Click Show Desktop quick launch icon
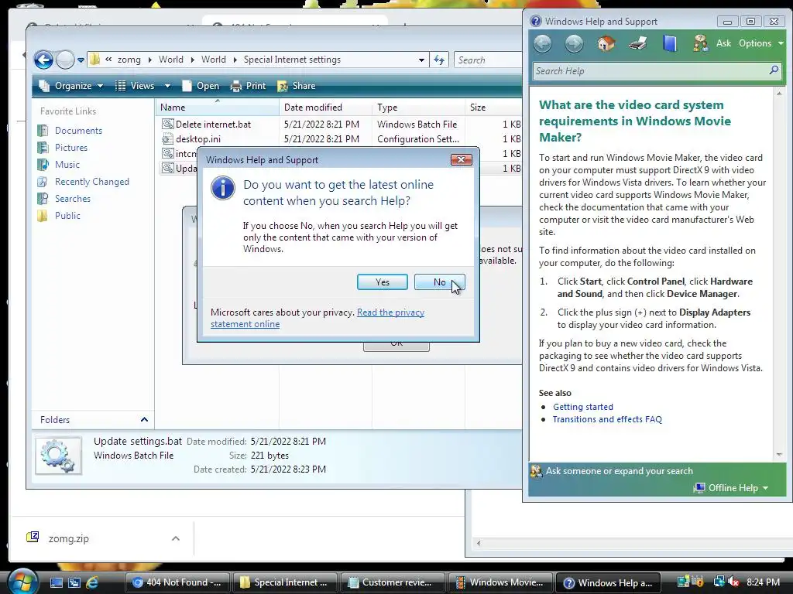The height and width of the screenshot is (594, 793). pyautogui.click(x=56, y=582)
